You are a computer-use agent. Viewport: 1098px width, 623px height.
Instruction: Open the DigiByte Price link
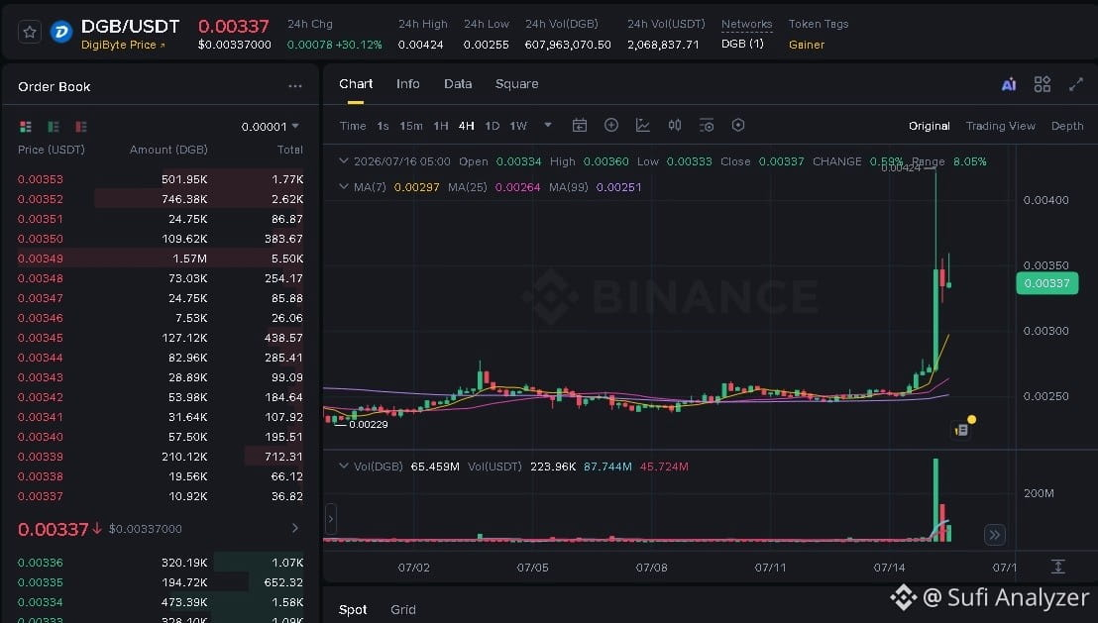[123, 45]
